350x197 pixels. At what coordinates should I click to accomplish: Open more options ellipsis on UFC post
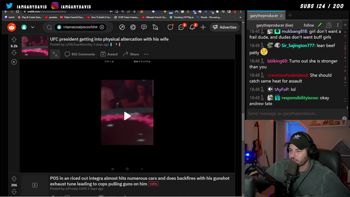(146, 54)
